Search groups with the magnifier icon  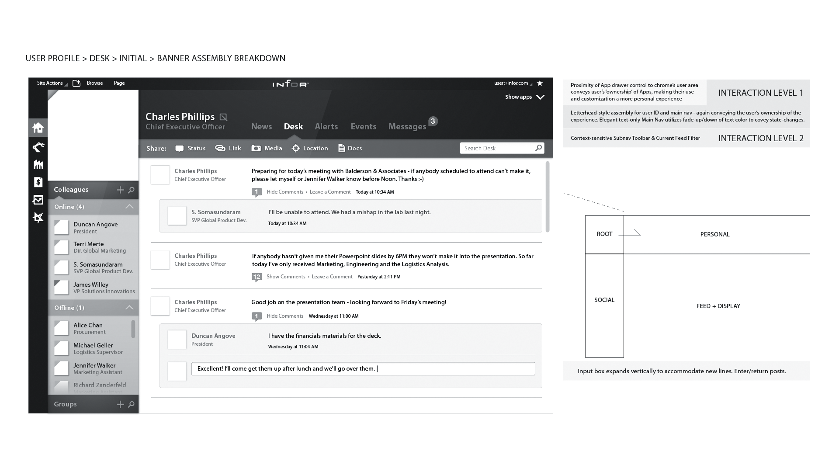click(x=131, y=404)
